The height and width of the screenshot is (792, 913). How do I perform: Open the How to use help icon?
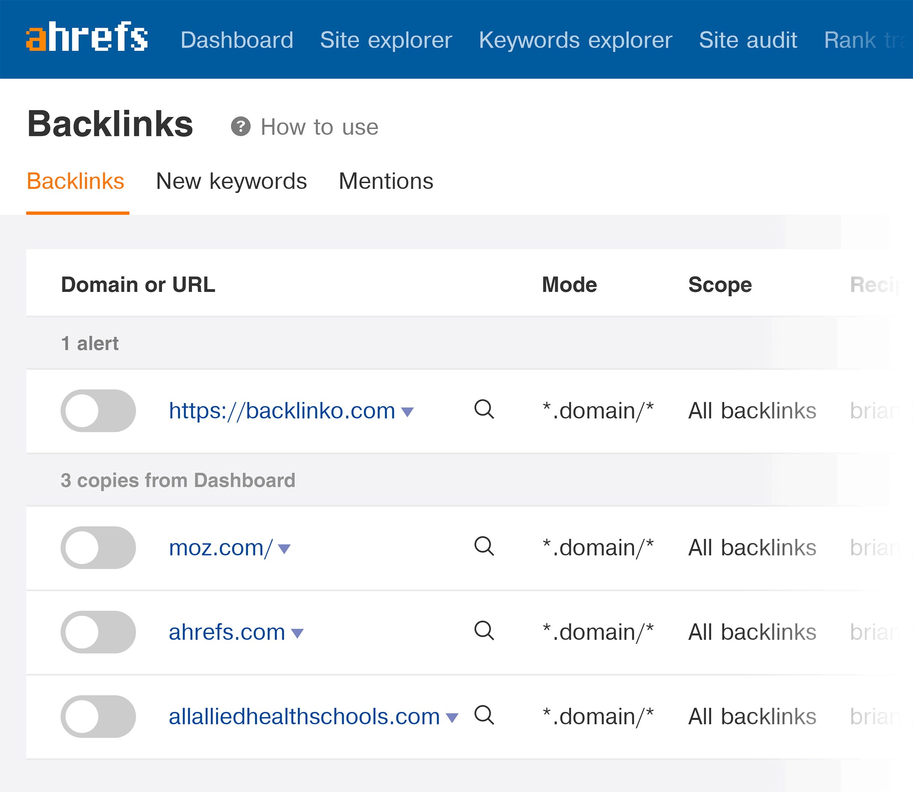point(241,127)
